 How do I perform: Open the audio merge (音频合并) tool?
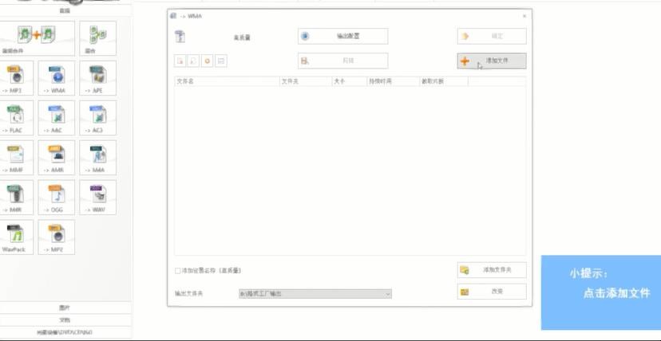click(x=38, y=38)
